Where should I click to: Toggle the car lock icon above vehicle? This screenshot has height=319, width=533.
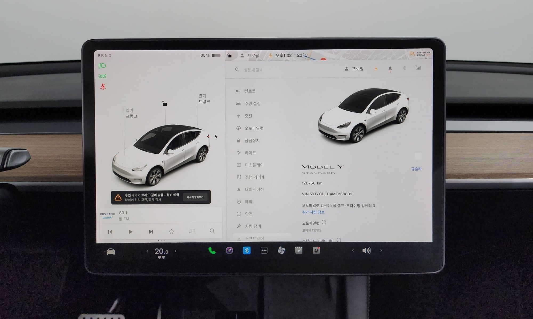pyautogui.click(x=164, y=103)
